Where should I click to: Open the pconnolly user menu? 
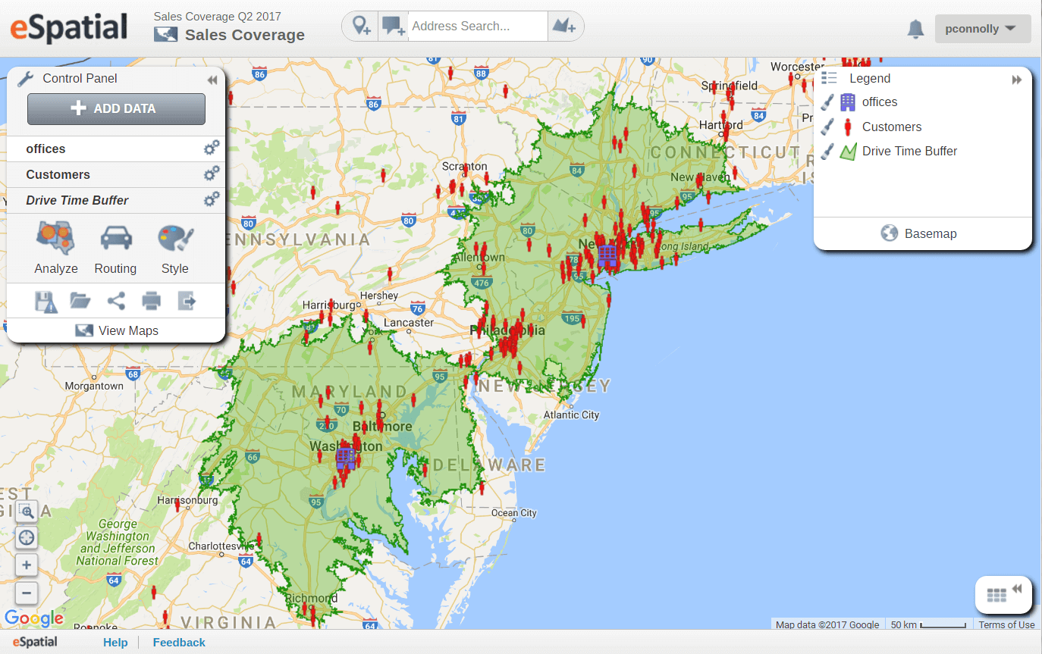(x=983, y=29)
